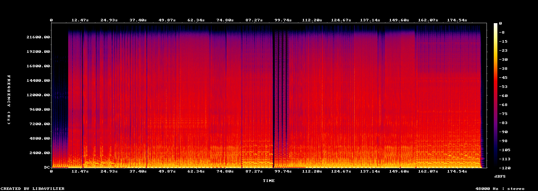Click the -83 value on dBFS scale

[503, 123]
